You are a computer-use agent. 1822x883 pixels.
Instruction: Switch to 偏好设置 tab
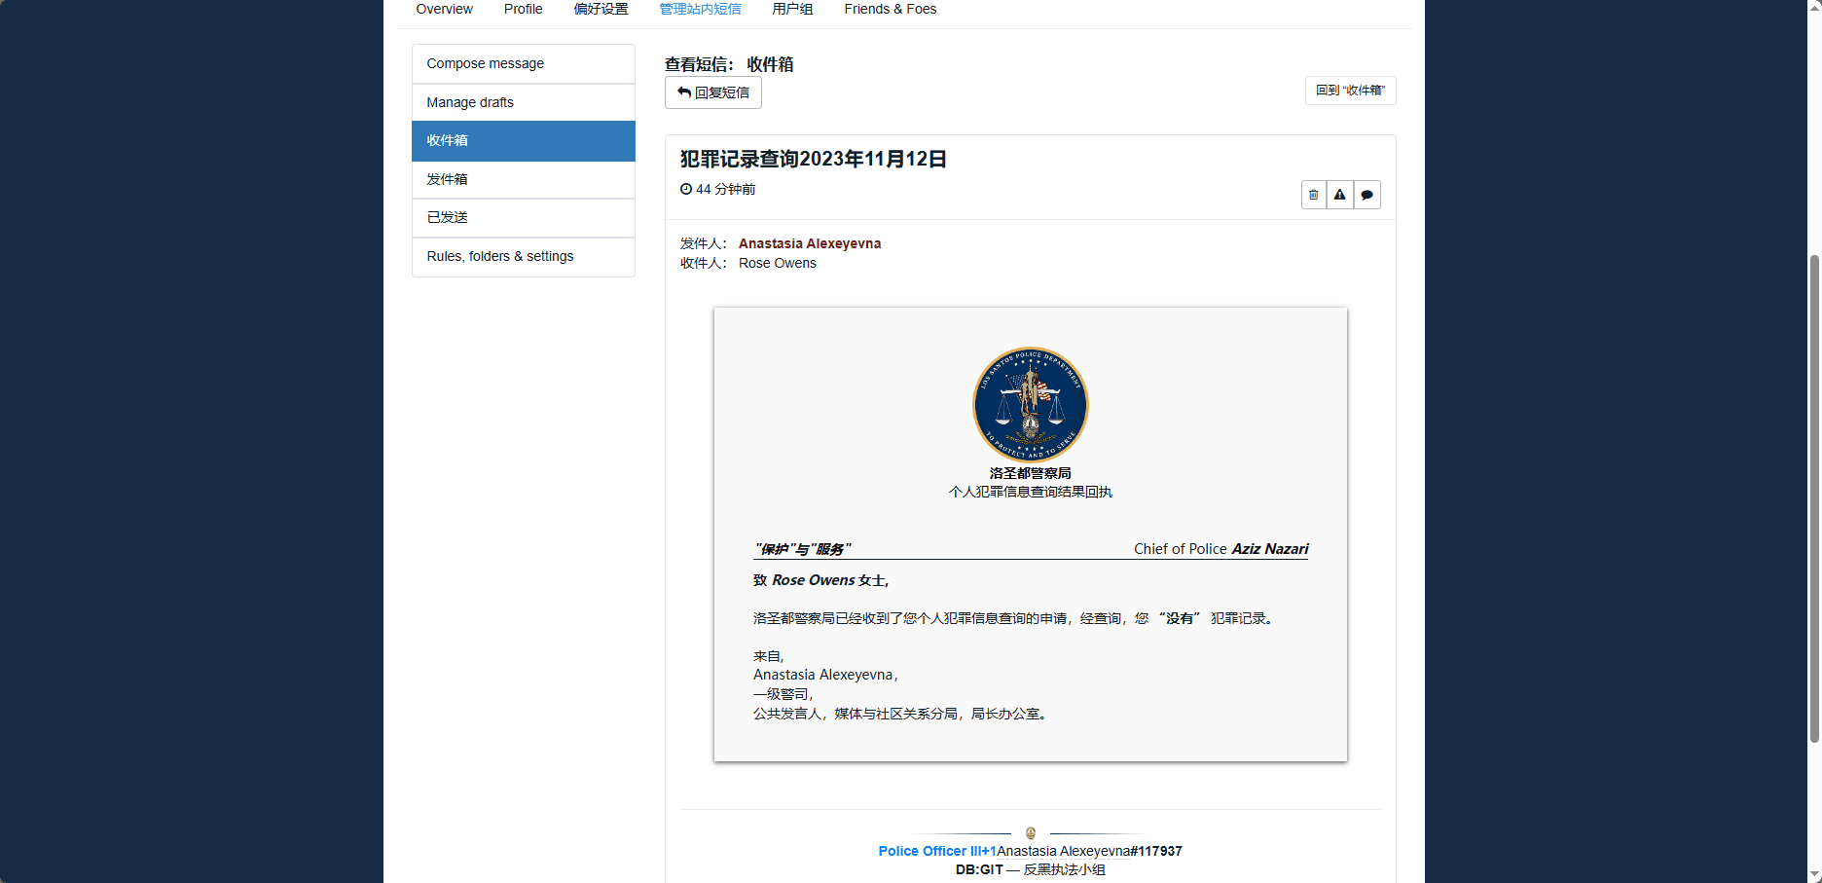(601, 9)
